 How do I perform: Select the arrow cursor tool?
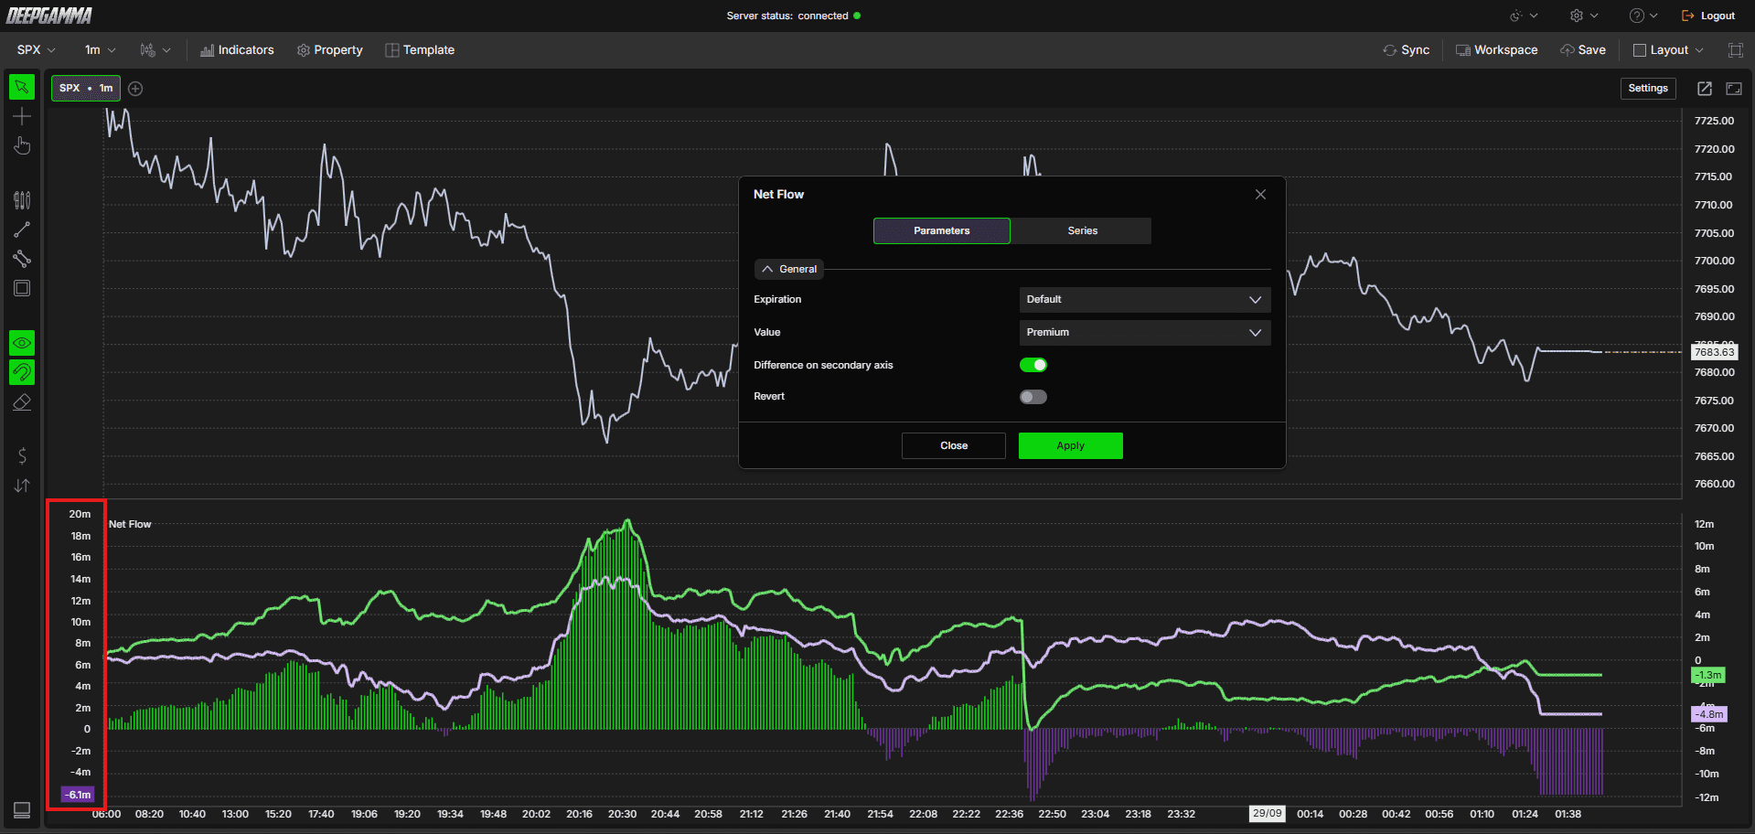pos(22,87)
